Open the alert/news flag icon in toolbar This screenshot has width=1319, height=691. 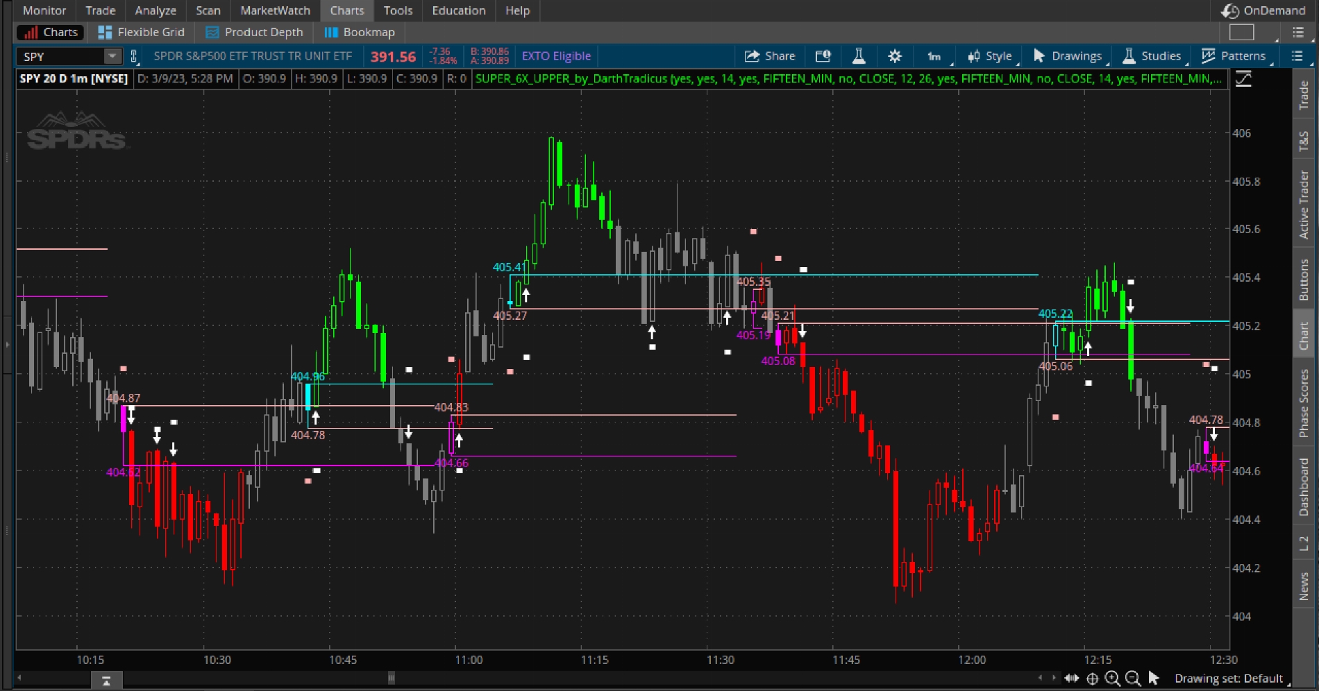point(823,56)
